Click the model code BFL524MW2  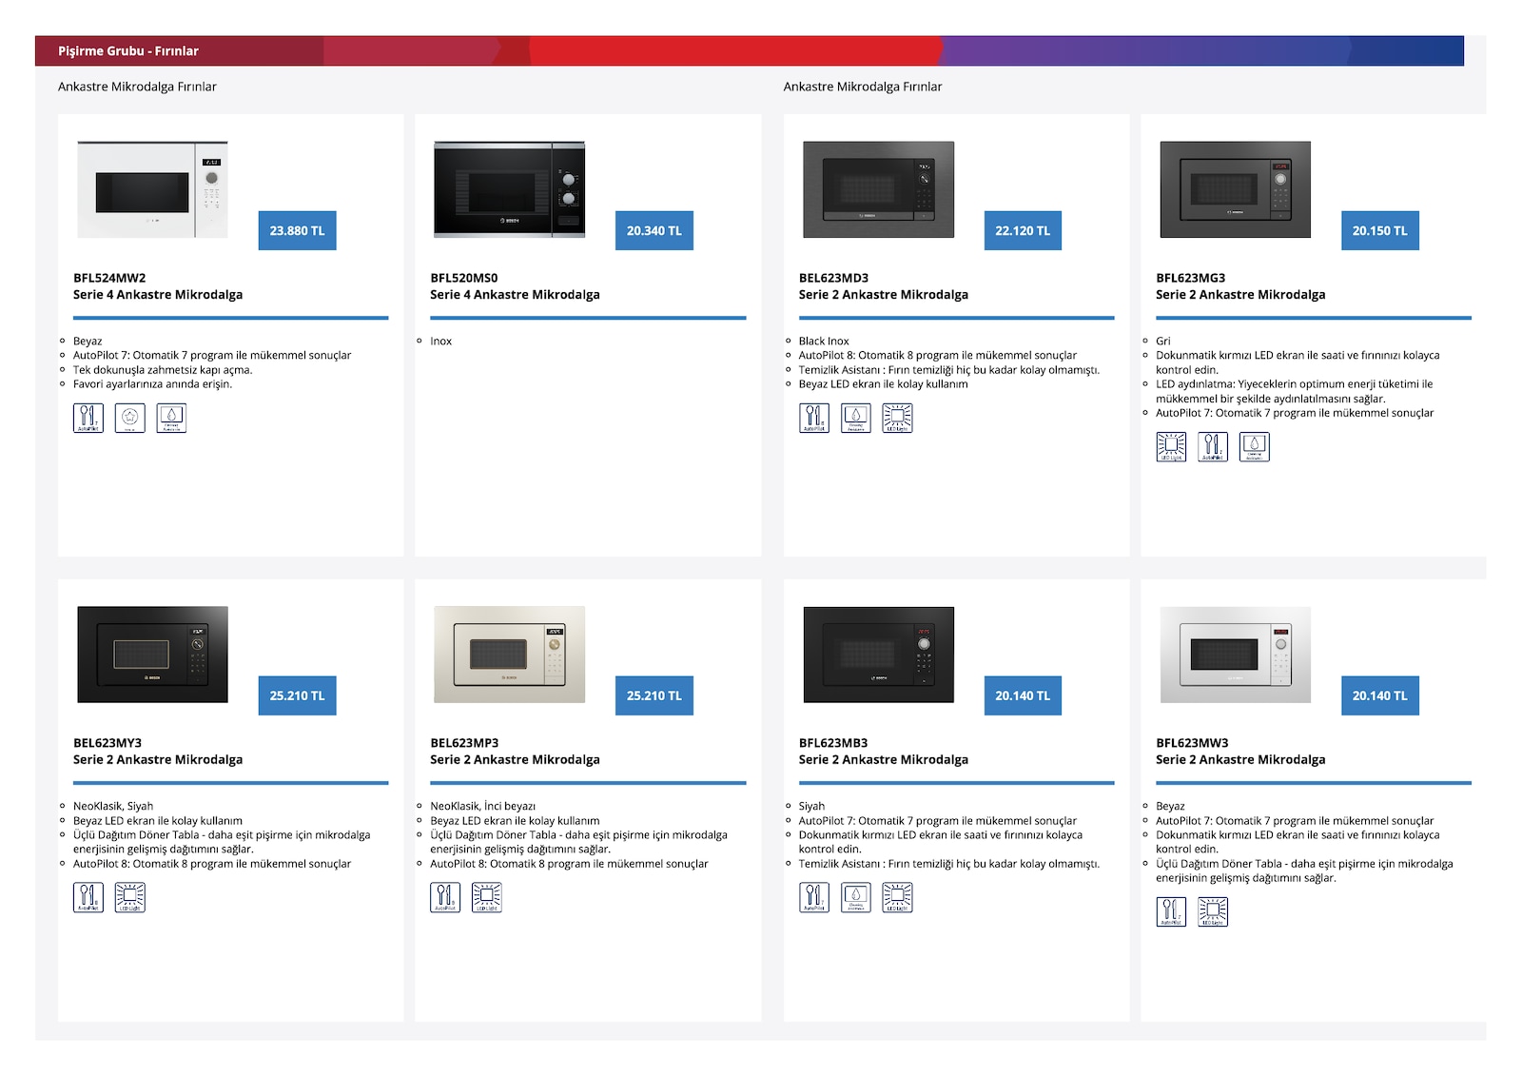[109, 278]
